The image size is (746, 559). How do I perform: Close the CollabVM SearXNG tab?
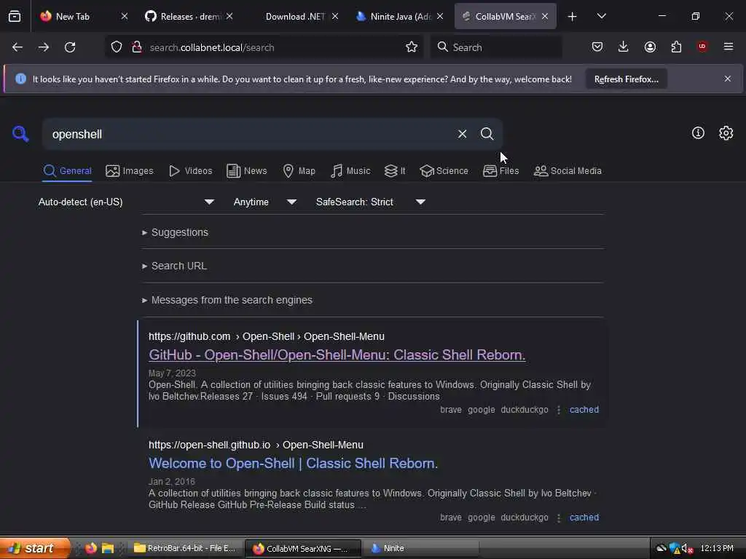pos(545,16)
